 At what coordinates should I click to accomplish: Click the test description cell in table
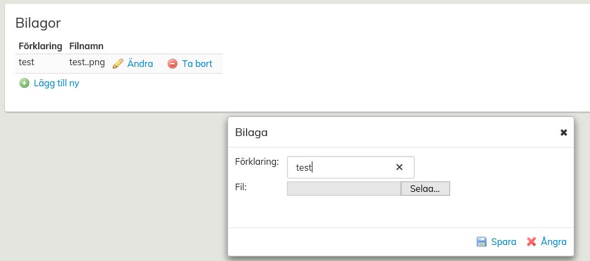27,62
